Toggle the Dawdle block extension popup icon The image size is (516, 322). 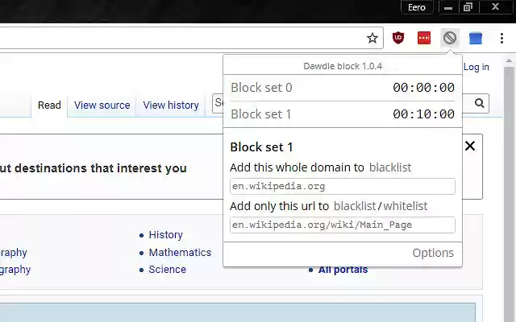(450, 38)
